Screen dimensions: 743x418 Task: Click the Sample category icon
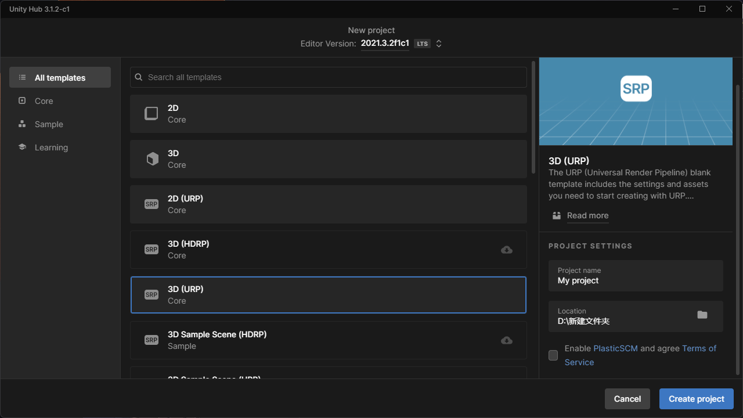[x=22, y=124]
